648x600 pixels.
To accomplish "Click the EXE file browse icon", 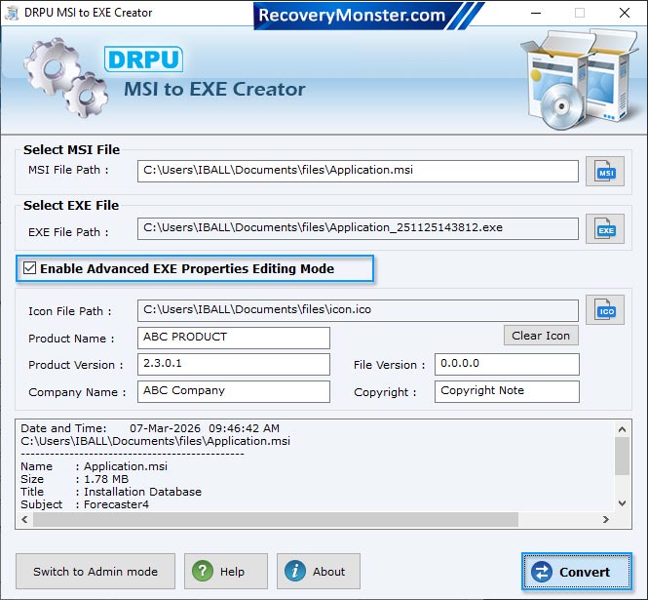I will tap(604, 230).
